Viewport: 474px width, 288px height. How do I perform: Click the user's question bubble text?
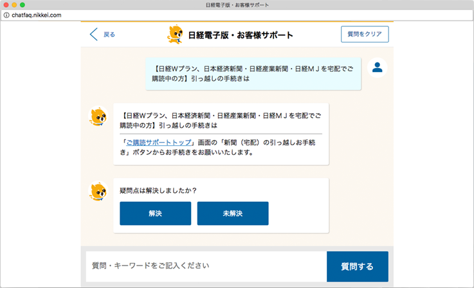[x=253, y=74]
